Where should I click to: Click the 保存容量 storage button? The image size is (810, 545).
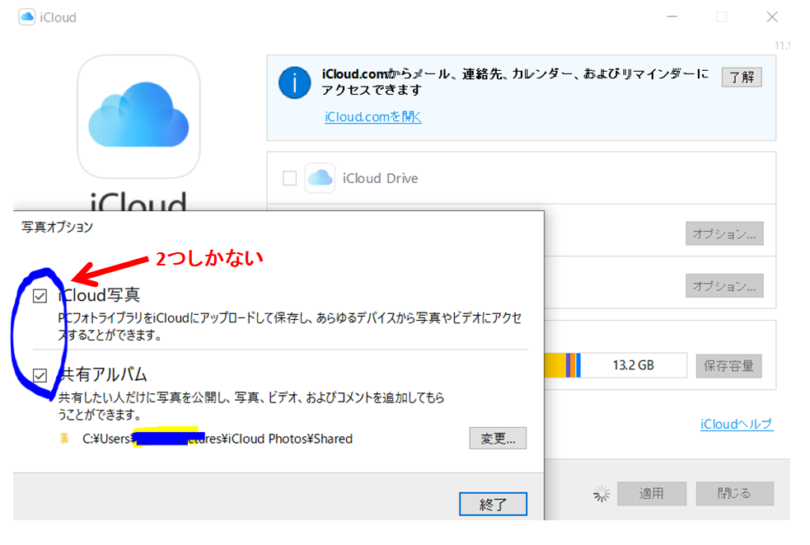(x=728, y=366)
